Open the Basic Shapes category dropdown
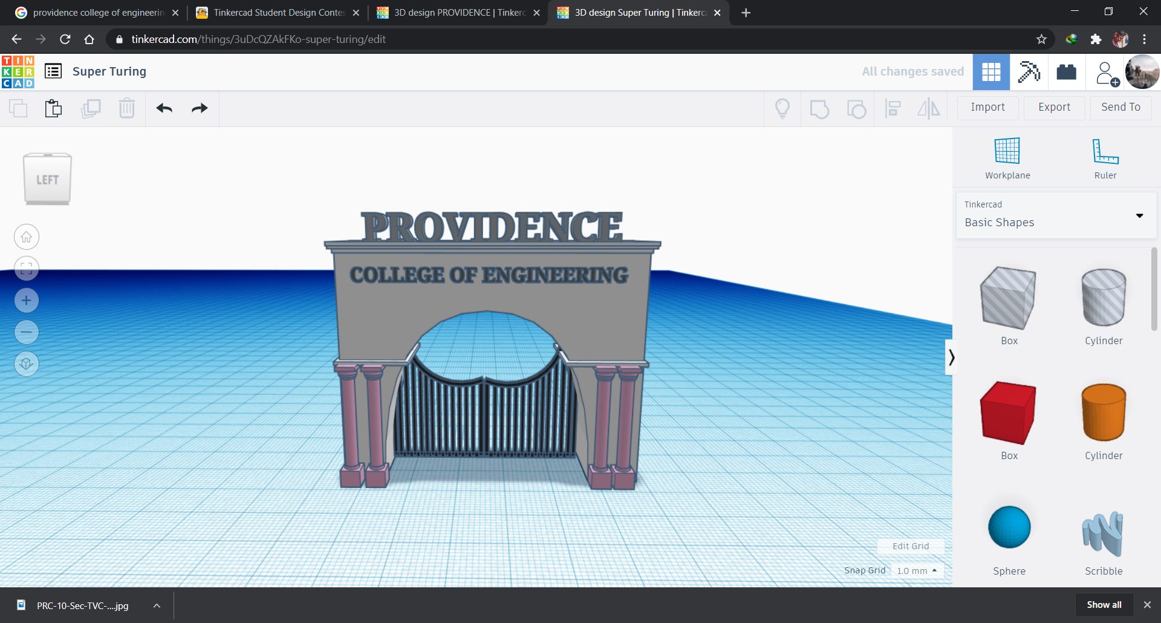This screenshot has height=623, width=1161. [x=1056, y=215]
